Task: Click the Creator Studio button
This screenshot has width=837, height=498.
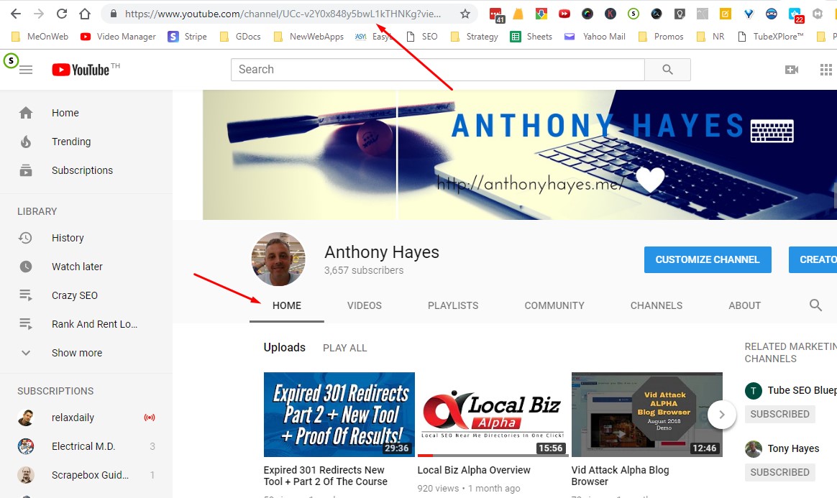Action: click(x=813, y=259)
